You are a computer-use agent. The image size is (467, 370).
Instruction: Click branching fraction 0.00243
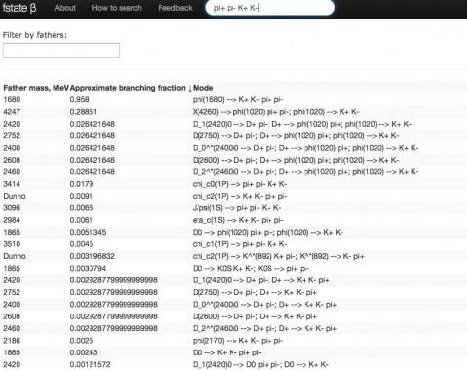[x=84, y=352]
